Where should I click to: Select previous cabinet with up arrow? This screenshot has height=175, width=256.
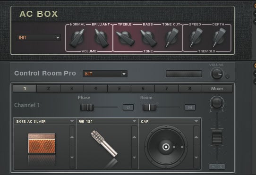72,137
